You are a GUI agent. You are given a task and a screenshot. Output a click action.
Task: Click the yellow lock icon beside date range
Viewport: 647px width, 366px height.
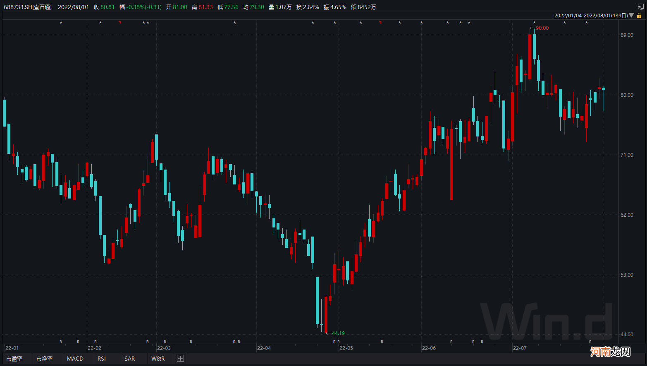639,15
